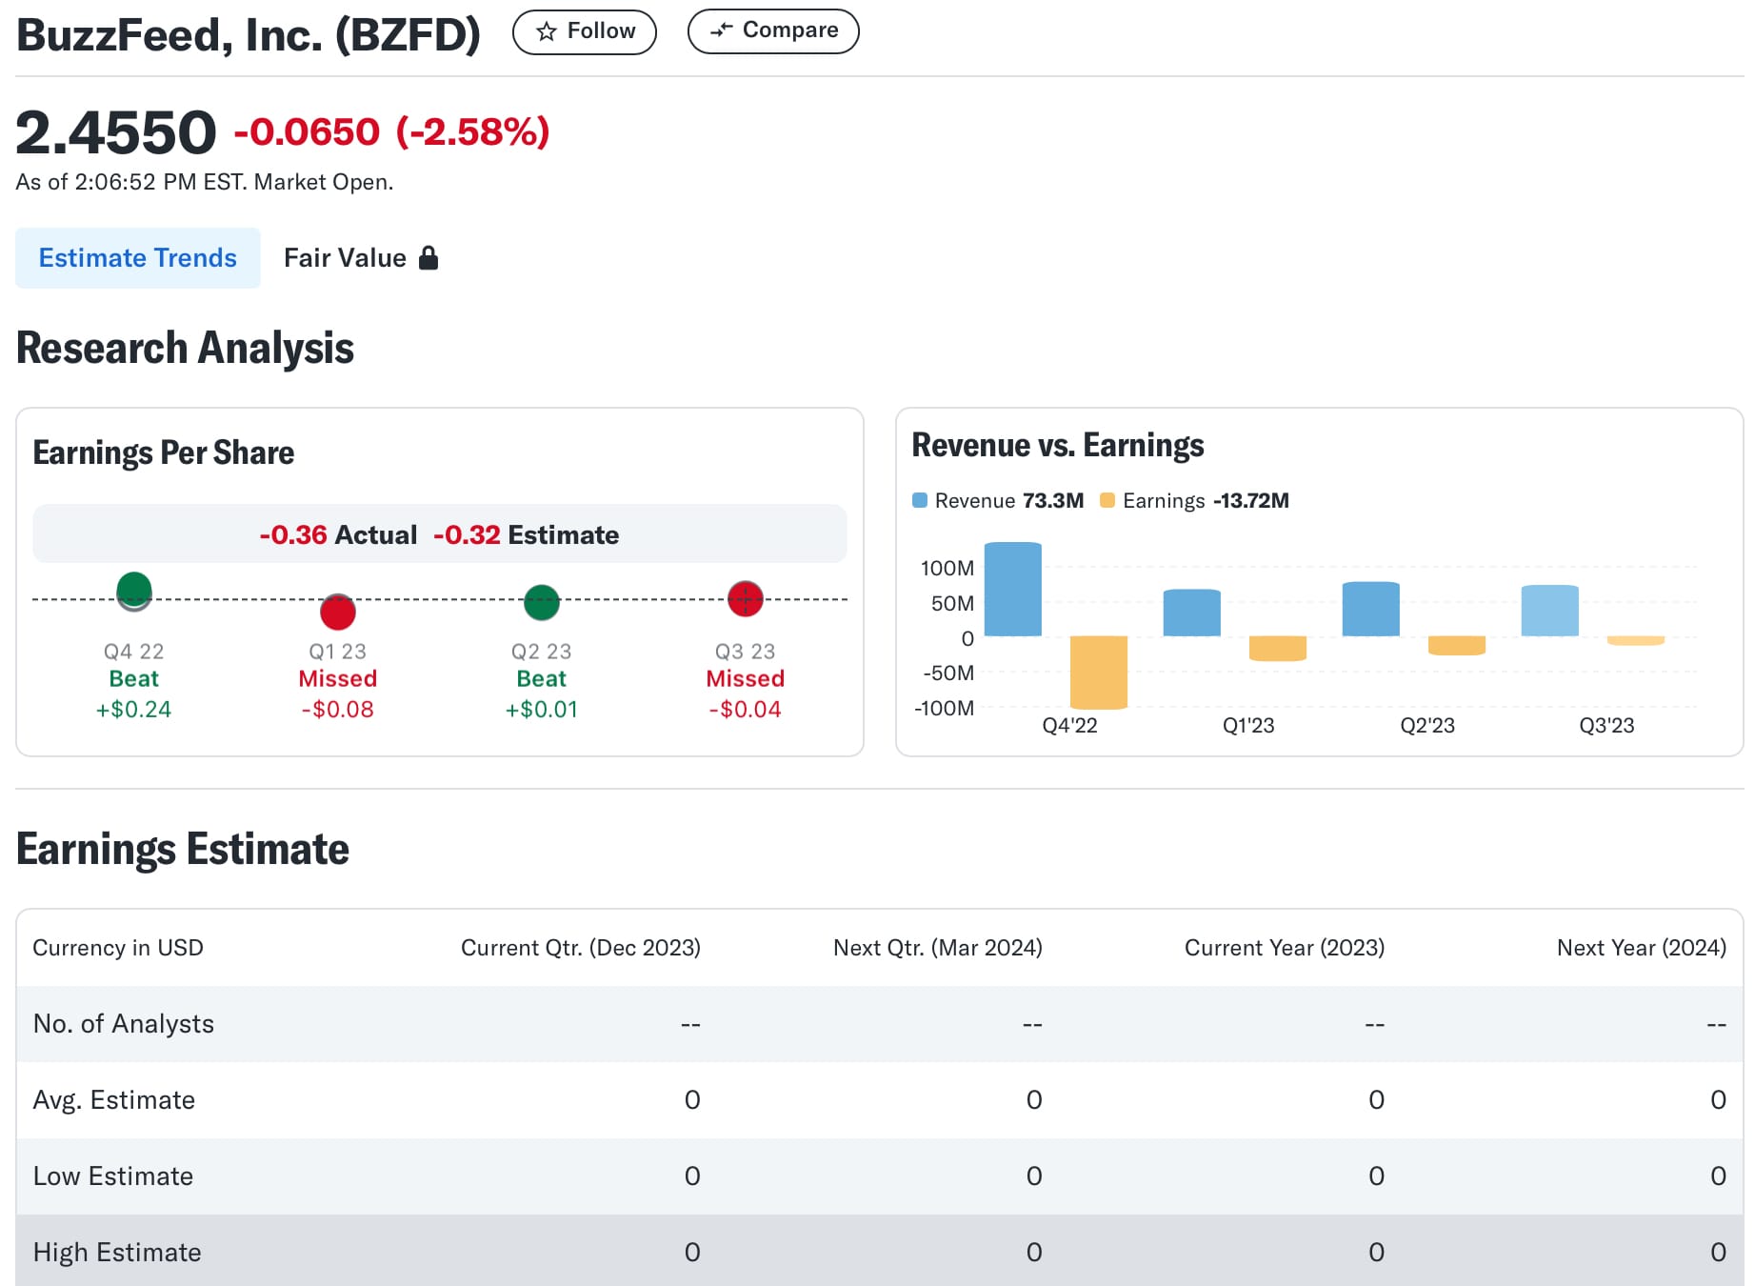Image resolution: width=1755 pixels, height=1286 pixels.
Task: Click Low Estimate value for Next Year 2024
Action: tap(1718, 1176)
